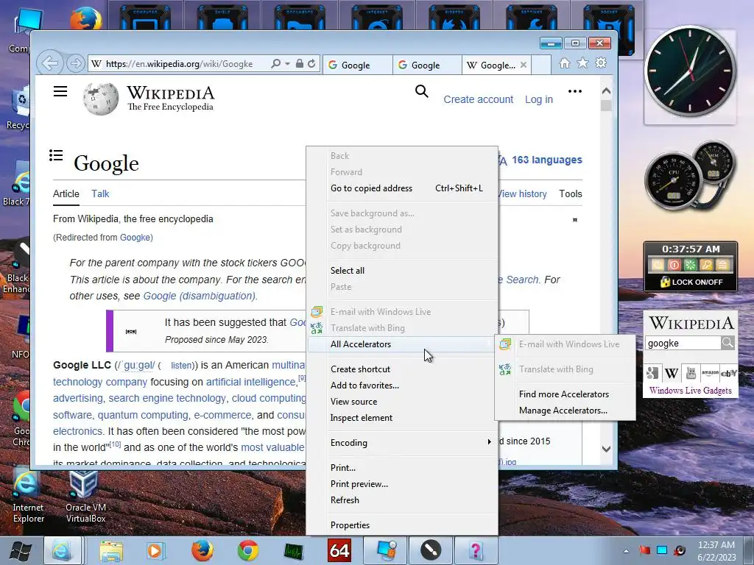Open Windows Explorer folder on taskbar
The image size is (754, 565).
tap(111, 550)
